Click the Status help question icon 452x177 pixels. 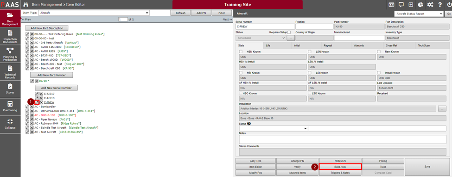tap(249, 124)
